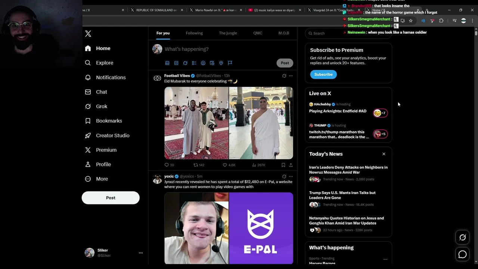Open the left mosque photo of the post
This screenshot has height=269, width=478.
point(196,123)
